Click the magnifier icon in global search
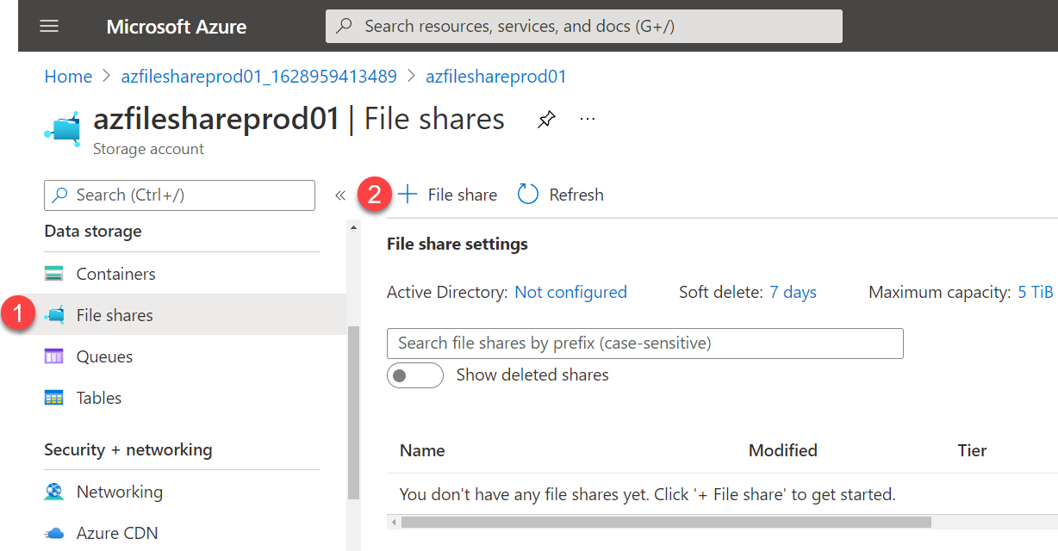1058x551 pixels. pyautogui.click(x=345, y=26)
